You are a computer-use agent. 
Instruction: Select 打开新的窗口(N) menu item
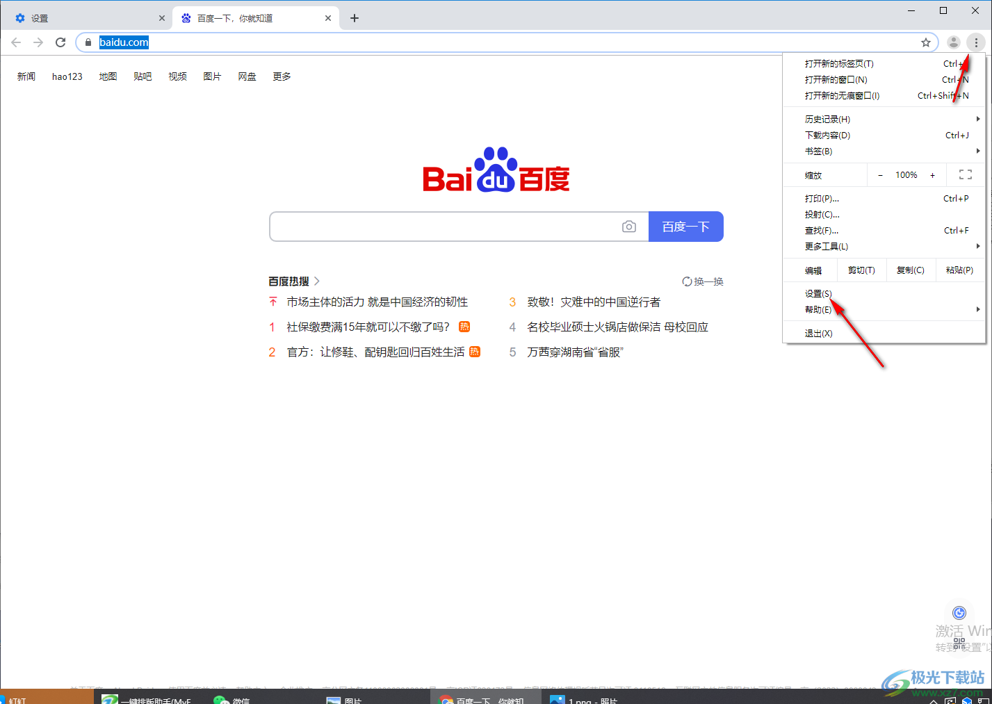[884, 80]
